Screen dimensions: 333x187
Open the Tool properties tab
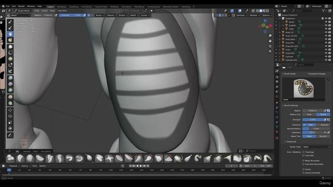[x=277, y=71]
